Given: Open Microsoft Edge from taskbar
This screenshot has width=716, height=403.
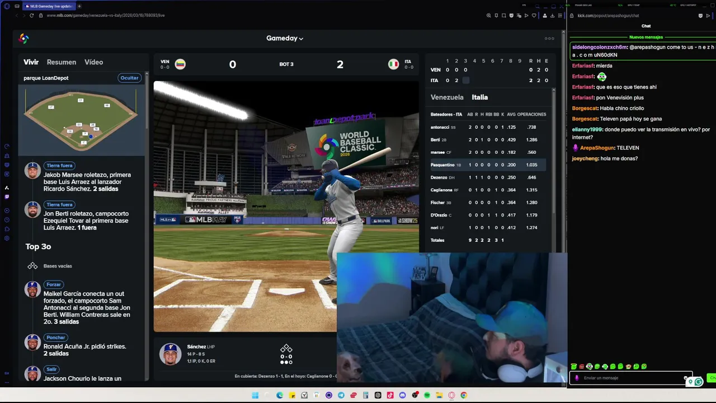Looking at the screenshot, I should click(x=280, y=395).
